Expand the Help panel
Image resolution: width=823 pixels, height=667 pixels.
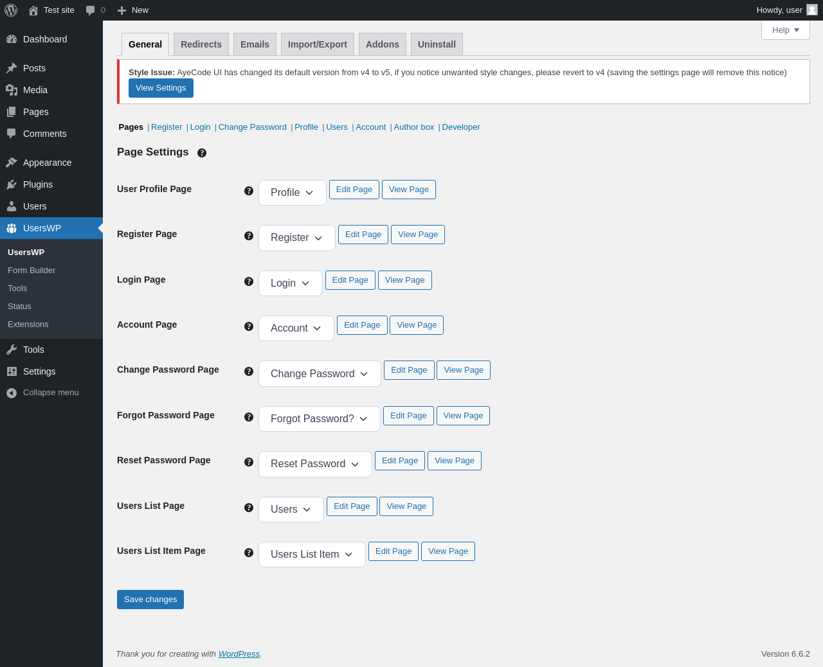786,30
